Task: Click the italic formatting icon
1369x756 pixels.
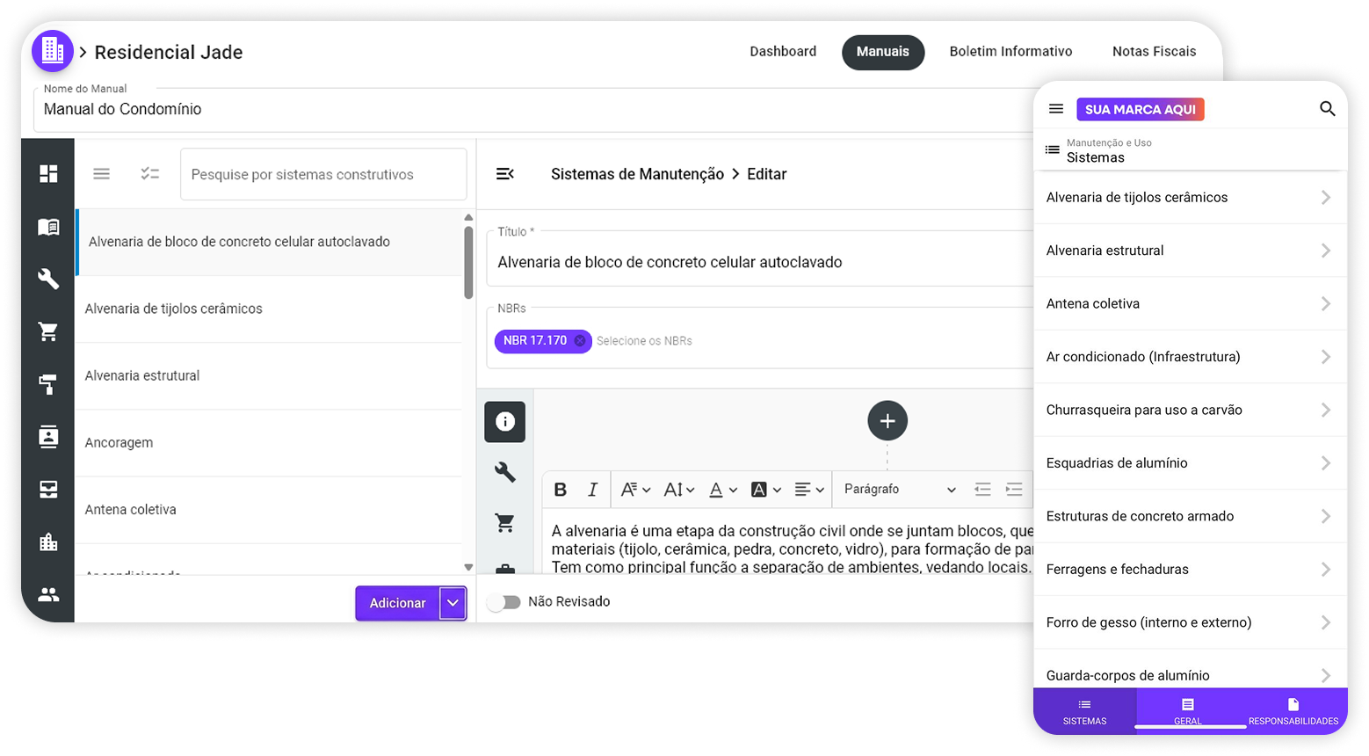Action: tap(592, 490)
